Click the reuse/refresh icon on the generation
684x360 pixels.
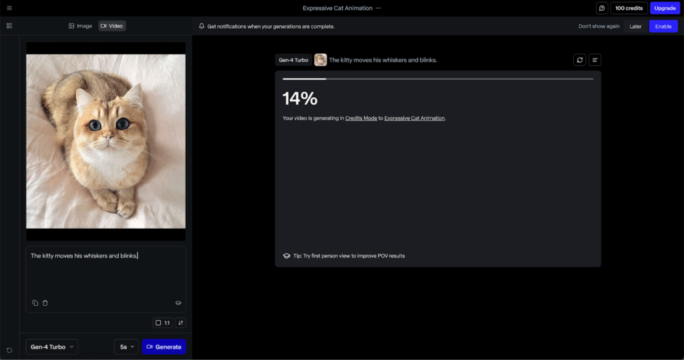pos(580,60)
